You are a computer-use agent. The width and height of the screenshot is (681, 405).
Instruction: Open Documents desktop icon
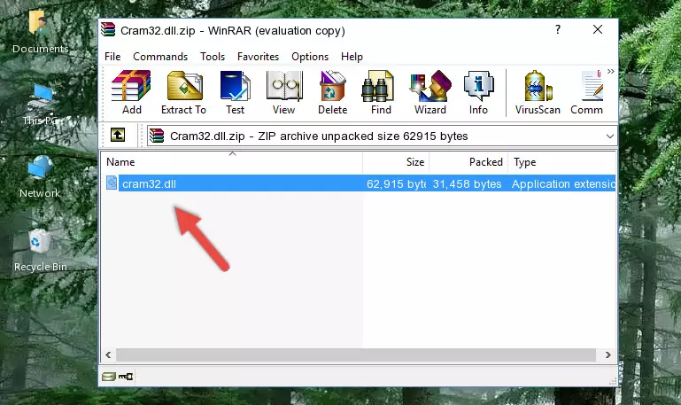(40, 31)
